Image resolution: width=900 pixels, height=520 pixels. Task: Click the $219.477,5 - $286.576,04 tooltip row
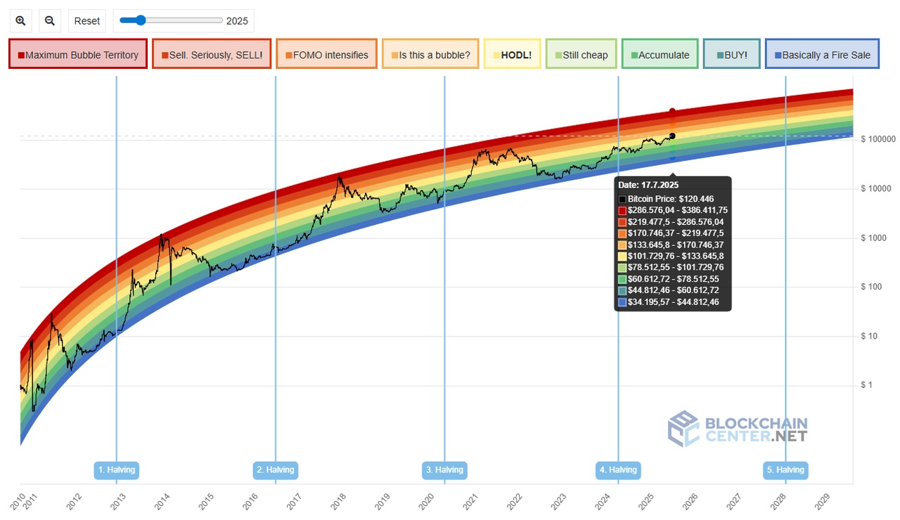coord(671,221)
